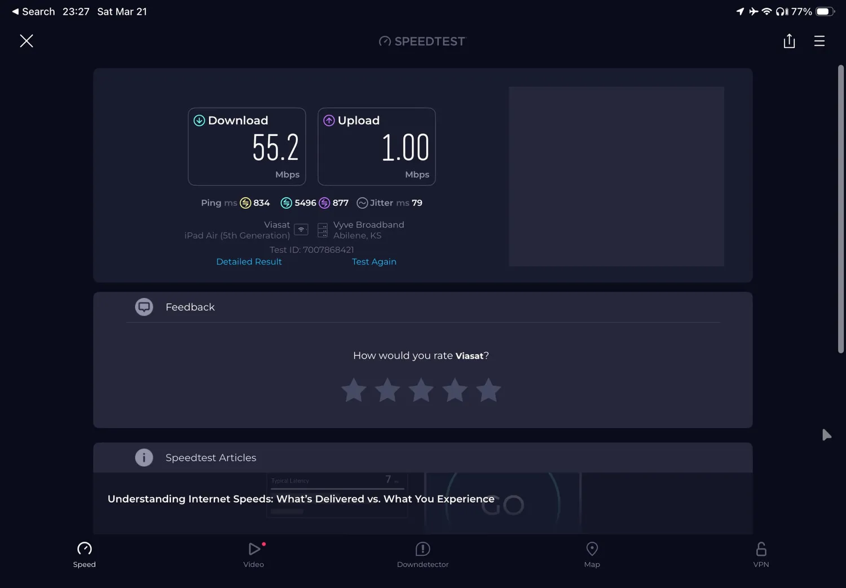Click the download latency icon near 5496

tap(287, 203)
